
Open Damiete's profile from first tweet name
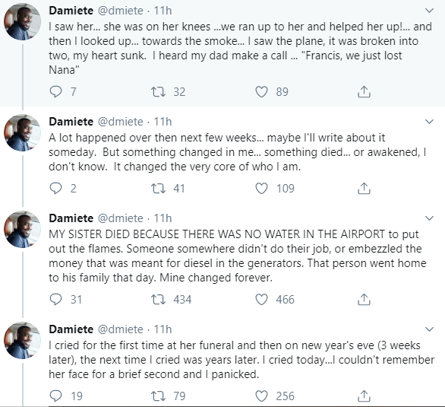71,11
